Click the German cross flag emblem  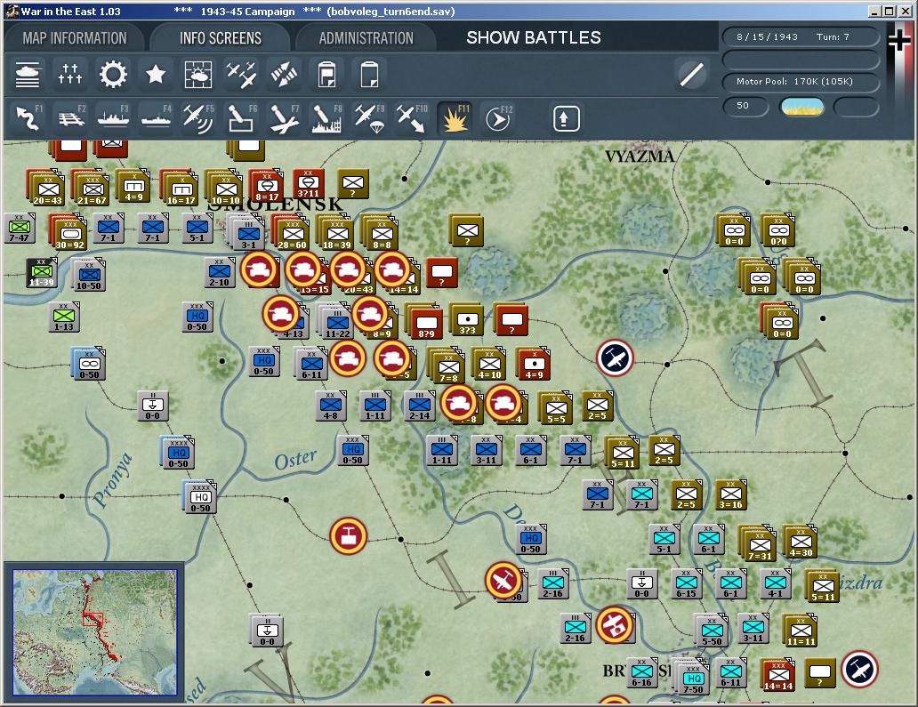coord(898,41)
